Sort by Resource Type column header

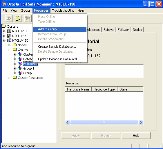coord(105,89)
